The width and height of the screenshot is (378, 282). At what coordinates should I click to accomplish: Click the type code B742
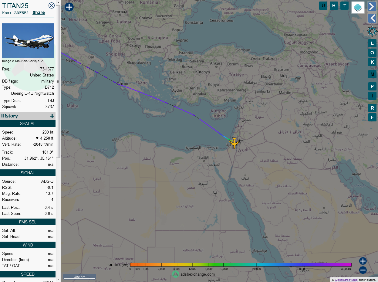click(x=49, y=87)
